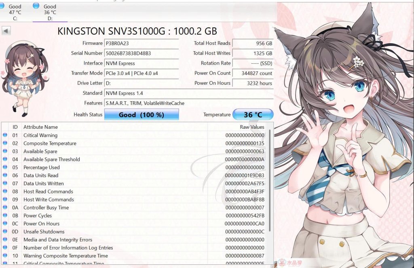Select the Percentage Used attribute name
The image size is (414, 268).
(x=42, y=167)
